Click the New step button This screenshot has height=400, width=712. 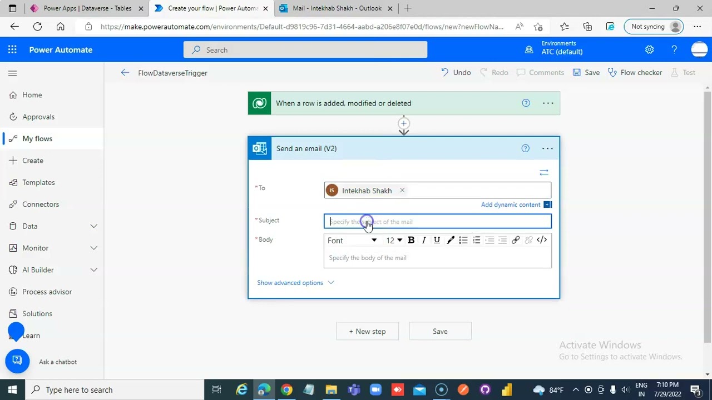pos(367,331)
